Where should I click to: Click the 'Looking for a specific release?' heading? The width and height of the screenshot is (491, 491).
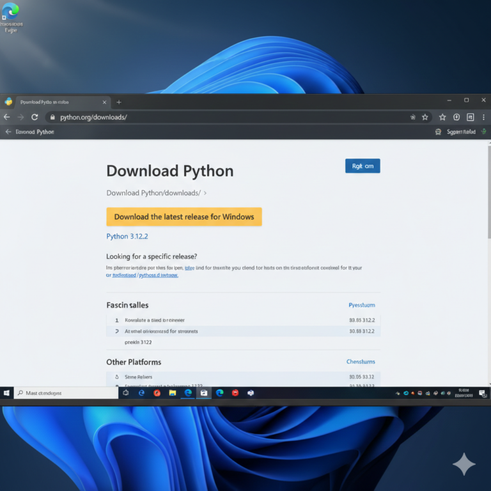tap(152, 256)
